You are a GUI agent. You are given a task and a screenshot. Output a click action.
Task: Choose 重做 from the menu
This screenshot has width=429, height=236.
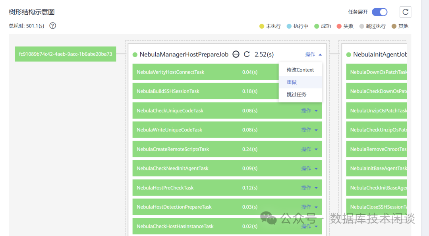tap(300, 82)
